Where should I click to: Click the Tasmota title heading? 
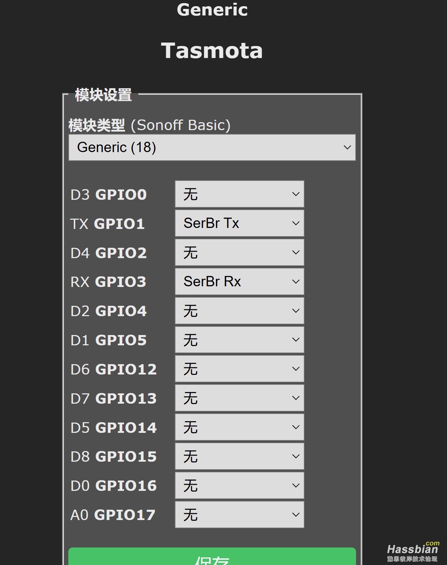pos(212,51)
